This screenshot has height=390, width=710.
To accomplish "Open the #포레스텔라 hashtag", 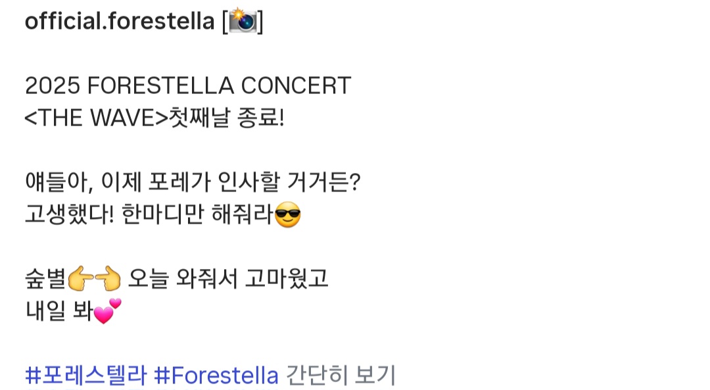I will coord(86,375).
